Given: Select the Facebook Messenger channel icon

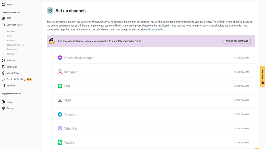Looking at the screenshot, I should click(60, 58).
